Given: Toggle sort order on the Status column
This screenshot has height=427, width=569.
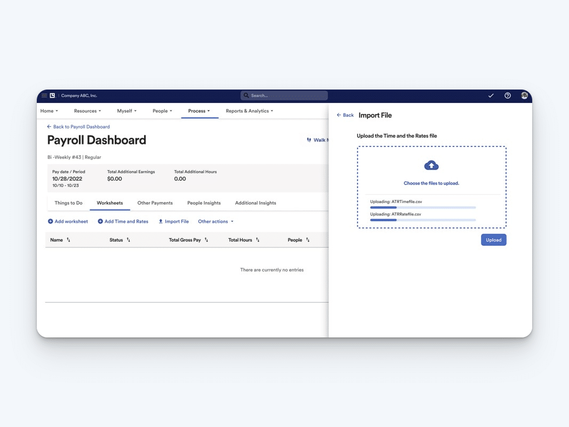Looking at the screenshot, I should click(x=127, y=240).
